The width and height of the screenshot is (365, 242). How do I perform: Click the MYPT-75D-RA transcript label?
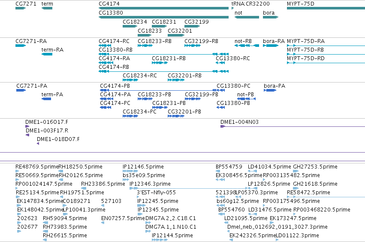(306, 41)
